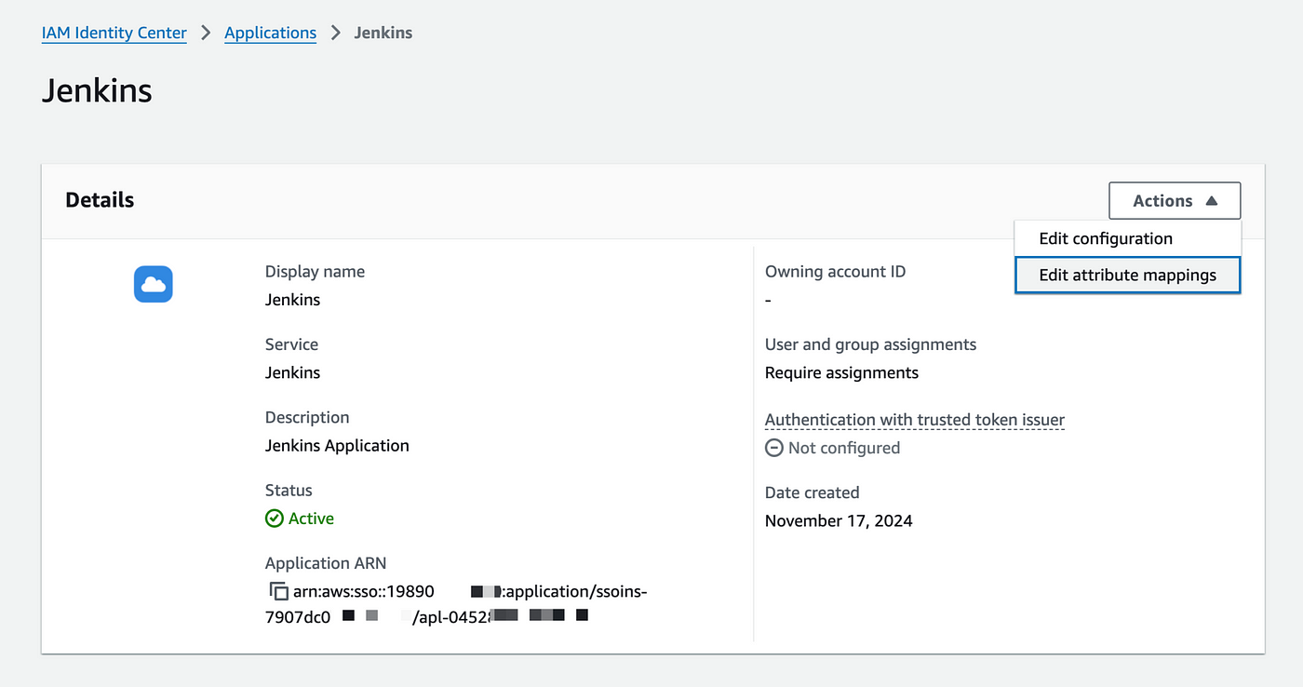Select the Status label

[289, 490]
